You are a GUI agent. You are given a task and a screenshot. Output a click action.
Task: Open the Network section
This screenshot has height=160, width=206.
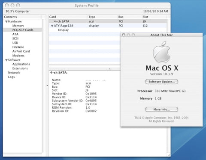[14, 73]
